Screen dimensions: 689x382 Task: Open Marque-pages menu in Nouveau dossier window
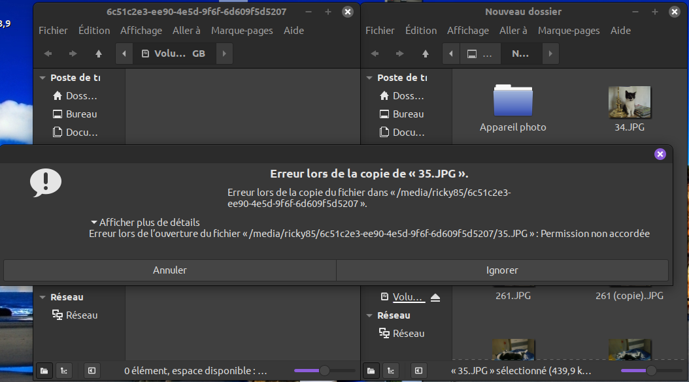point(569,30)
